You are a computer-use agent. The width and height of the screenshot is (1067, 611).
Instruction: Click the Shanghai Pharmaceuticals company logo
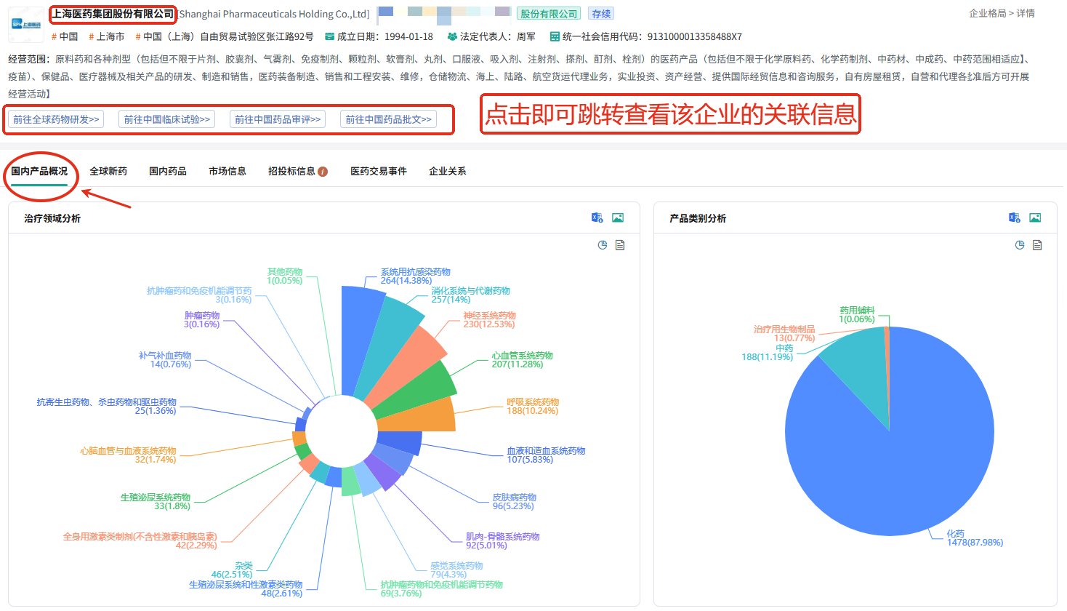click(x=26, y=24)
